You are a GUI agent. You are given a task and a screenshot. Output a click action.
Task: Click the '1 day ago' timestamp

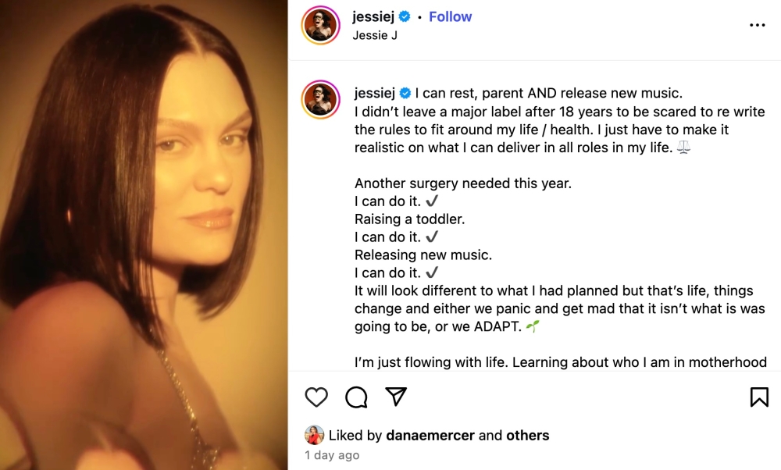(x=332, y=455)
